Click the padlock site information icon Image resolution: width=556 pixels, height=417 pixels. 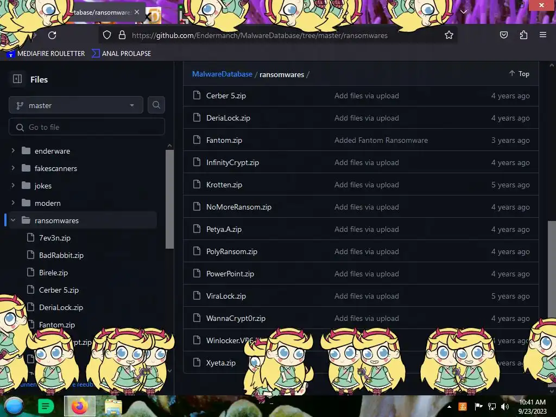pos(122,35)
